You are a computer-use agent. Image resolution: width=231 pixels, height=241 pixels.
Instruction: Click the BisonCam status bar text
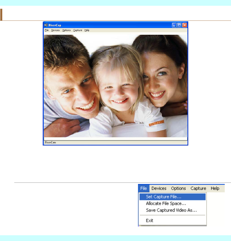tap(50, 142)
